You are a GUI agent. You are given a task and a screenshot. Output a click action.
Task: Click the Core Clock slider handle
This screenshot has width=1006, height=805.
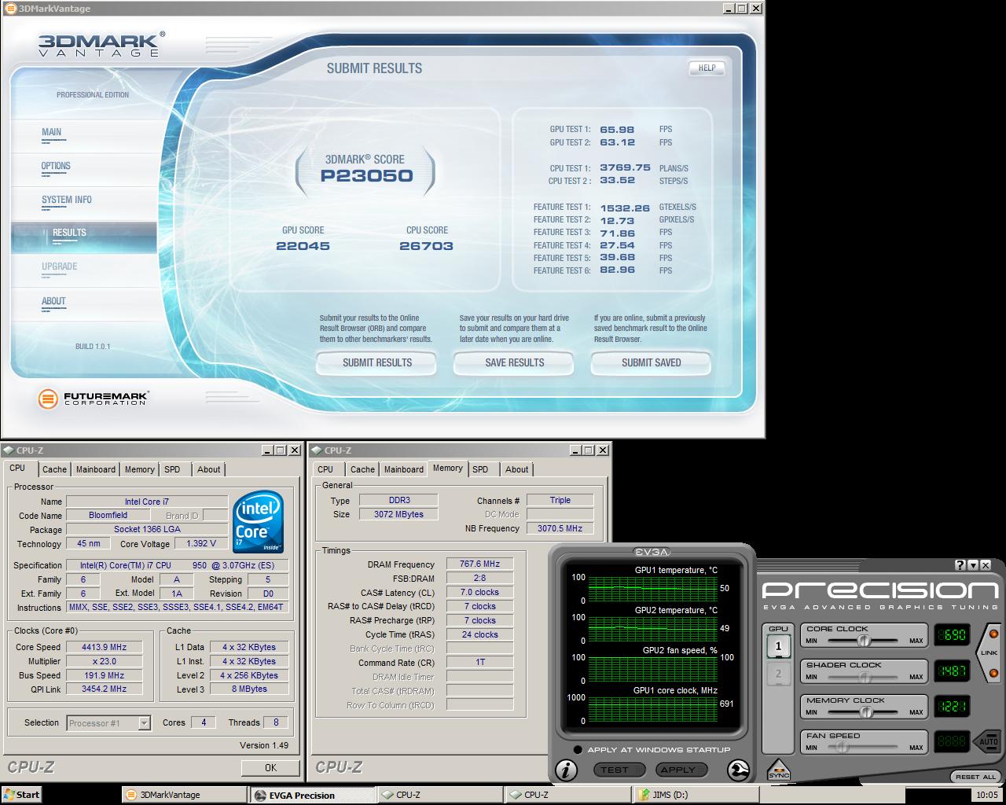tap(864, 641)
